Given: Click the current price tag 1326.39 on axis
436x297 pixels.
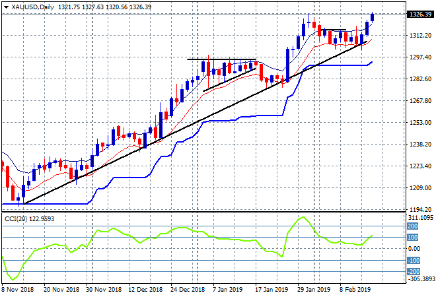Looking at the screenshot, I should tap(420, 14).
